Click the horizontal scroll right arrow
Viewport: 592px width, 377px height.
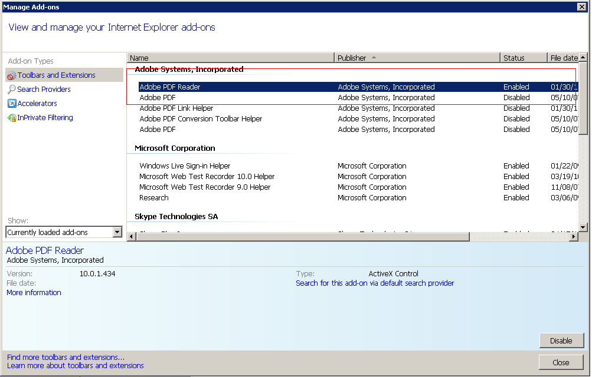point(574,237)
